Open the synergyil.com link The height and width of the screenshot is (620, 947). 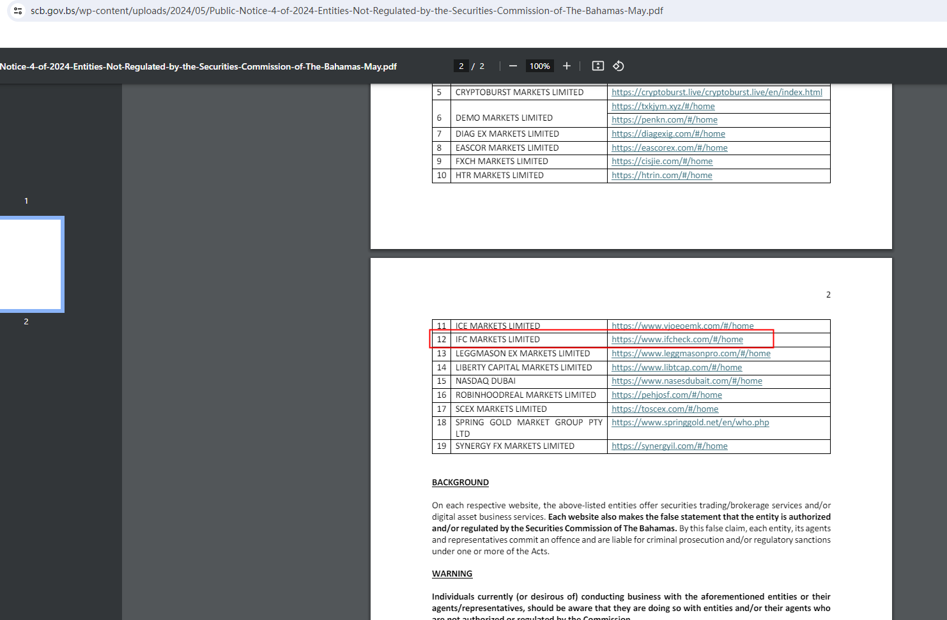pos(669,446)
